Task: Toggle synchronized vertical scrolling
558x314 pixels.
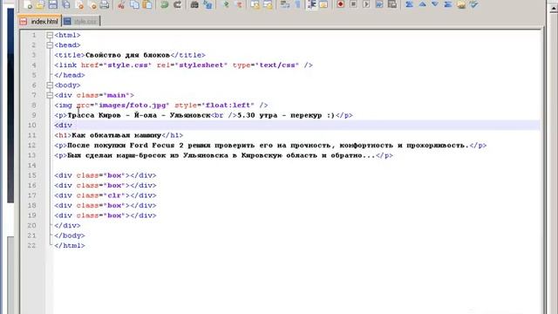Action: click(255, 4)
